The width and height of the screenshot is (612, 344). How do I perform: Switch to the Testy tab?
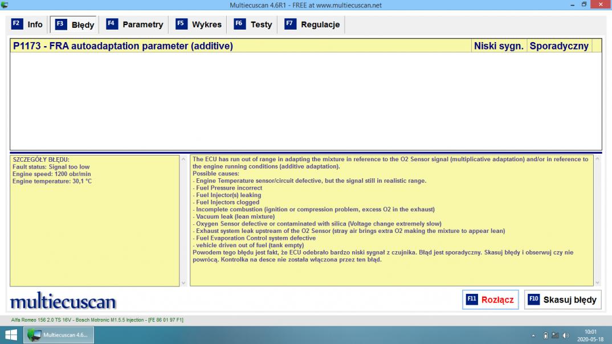coord(253,24)
